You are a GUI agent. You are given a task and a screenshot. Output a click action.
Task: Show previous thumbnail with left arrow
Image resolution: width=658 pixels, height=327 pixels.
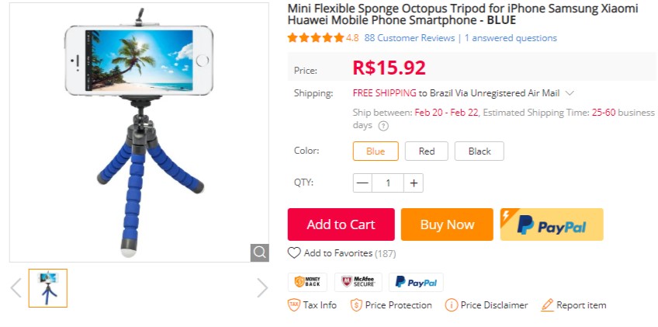[16, 288]
